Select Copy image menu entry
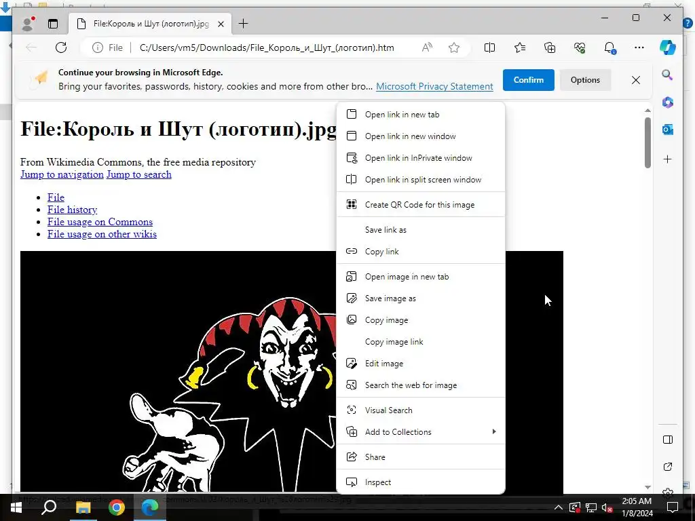 421,320
